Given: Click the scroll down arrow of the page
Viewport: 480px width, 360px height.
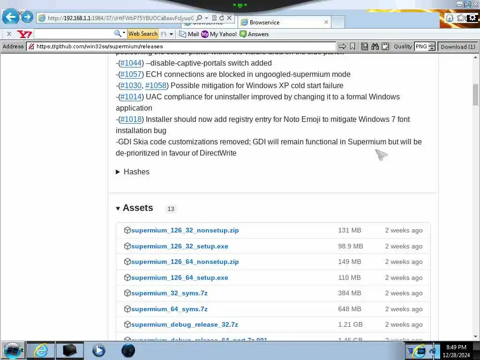Looking at the screenshot, I should 475,337.
